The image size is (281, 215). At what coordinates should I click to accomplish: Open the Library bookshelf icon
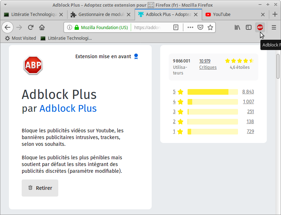[237, 27]
